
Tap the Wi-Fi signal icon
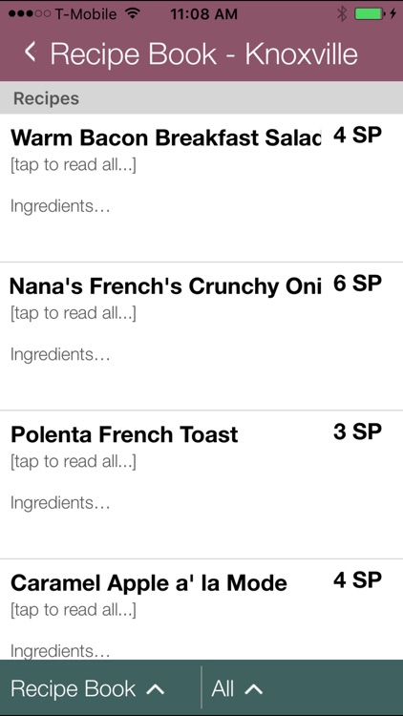132,13
